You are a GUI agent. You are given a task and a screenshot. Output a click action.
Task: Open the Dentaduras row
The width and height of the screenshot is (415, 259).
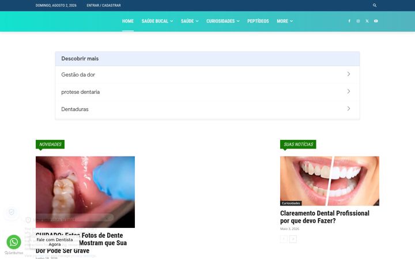pyautogui.click(x=207, y=109)
